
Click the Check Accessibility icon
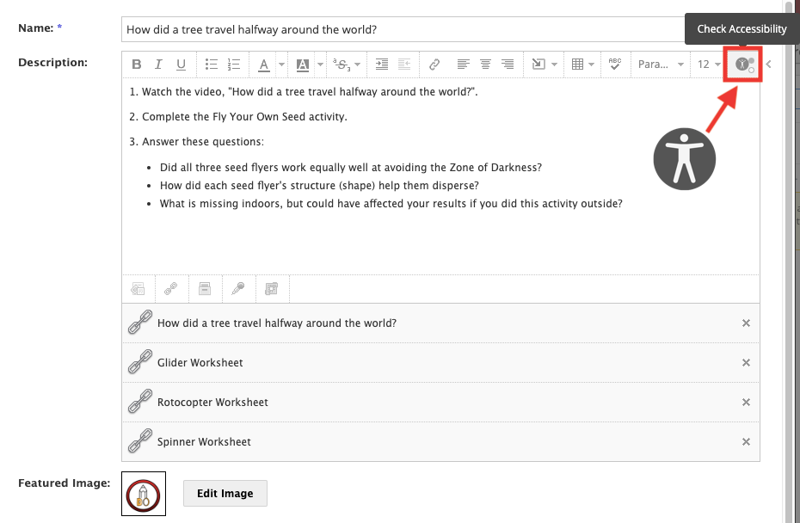(743, 65)
